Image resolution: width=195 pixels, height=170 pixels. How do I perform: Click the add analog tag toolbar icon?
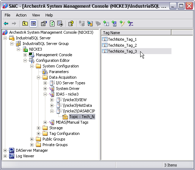[106, 24]
